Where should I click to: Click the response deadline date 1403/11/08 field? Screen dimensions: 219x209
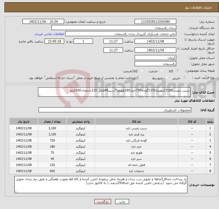155,41
